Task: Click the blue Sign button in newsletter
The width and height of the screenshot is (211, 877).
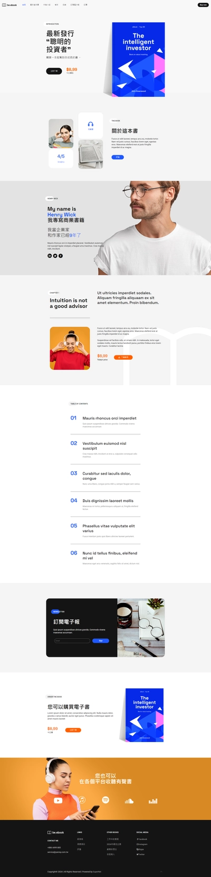Action: [101, 641]
